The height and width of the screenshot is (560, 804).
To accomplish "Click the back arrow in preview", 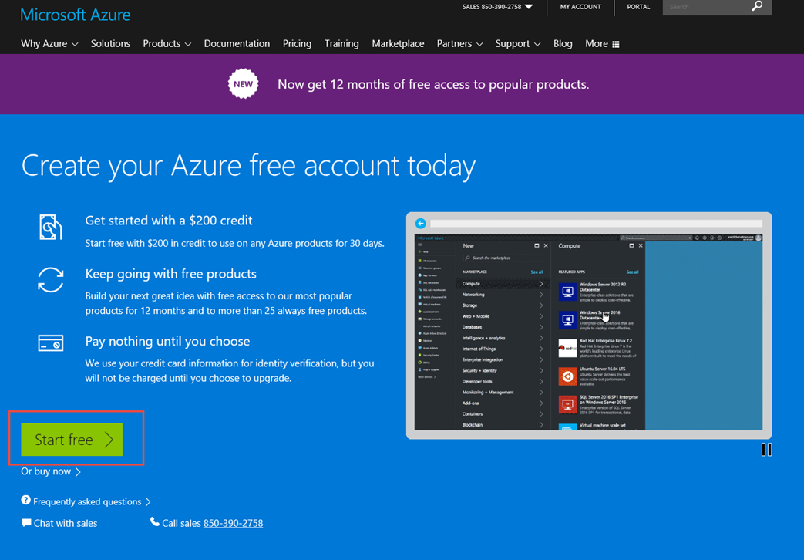I will coord(420,223).
